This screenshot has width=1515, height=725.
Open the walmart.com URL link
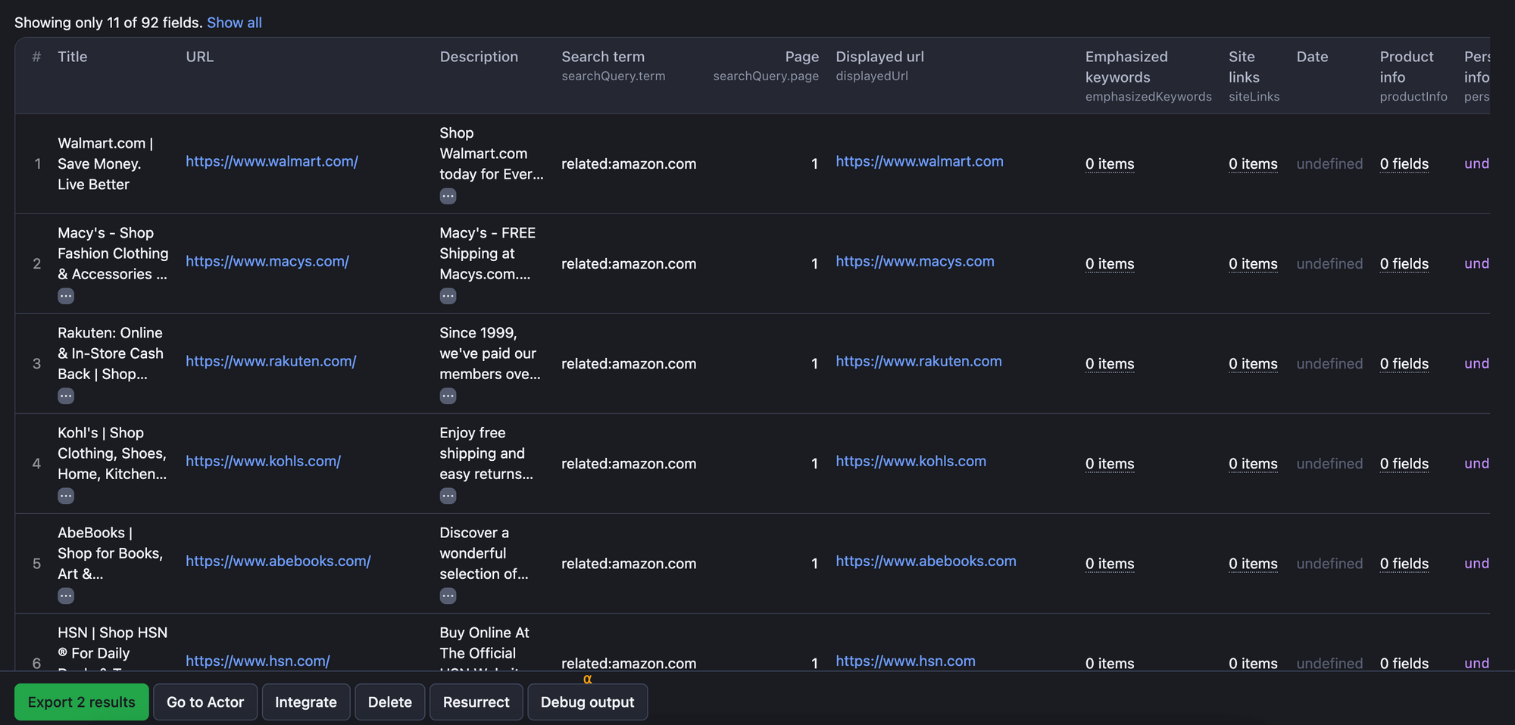click(x=271, y=161)
